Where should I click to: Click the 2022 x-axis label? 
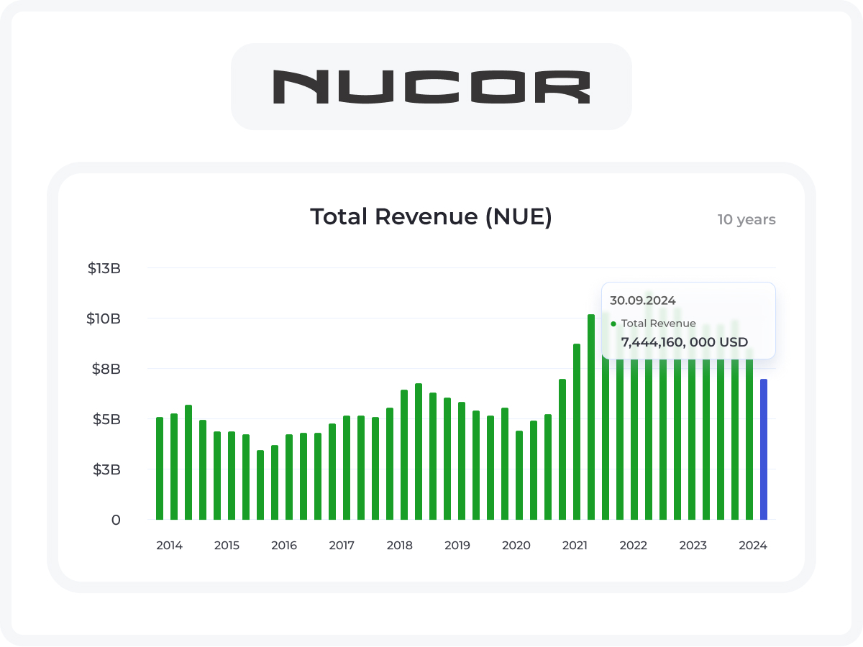point(634,546)
